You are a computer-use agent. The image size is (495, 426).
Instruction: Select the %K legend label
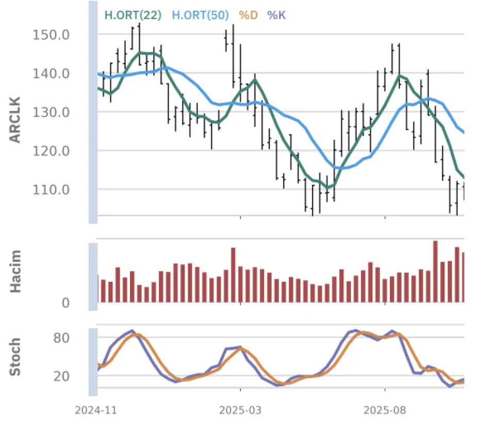pos(276,15)
